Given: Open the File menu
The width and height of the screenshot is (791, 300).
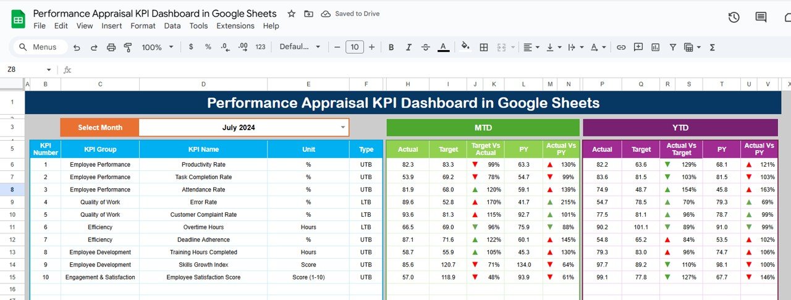Looking at the screenshot, I should [x=40, y=26].
